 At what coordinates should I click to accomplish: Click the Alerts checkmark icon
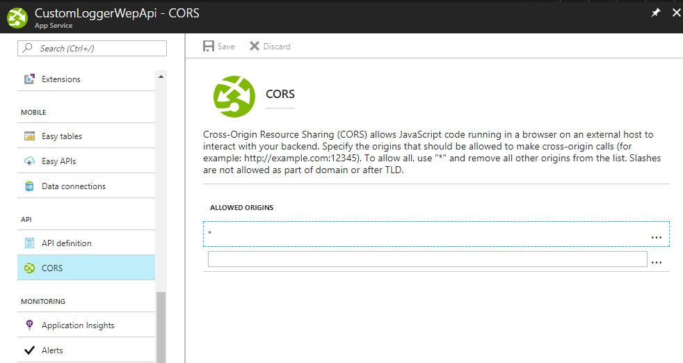29,350
